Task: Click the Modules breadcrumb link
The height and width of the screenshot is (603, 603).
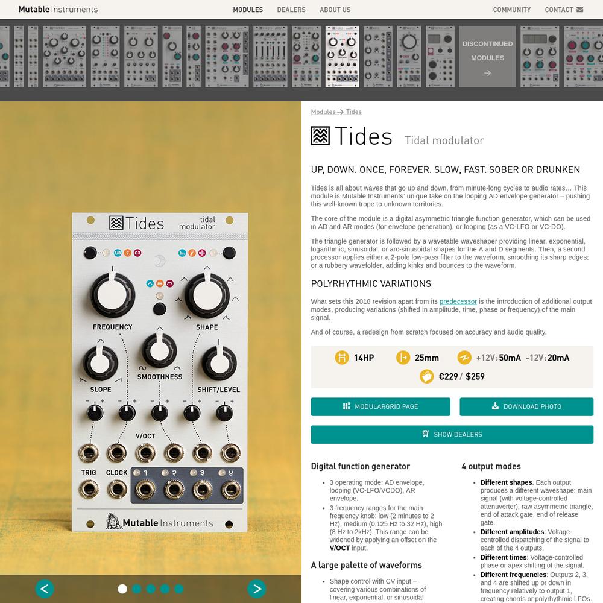Action: point(323,112)
